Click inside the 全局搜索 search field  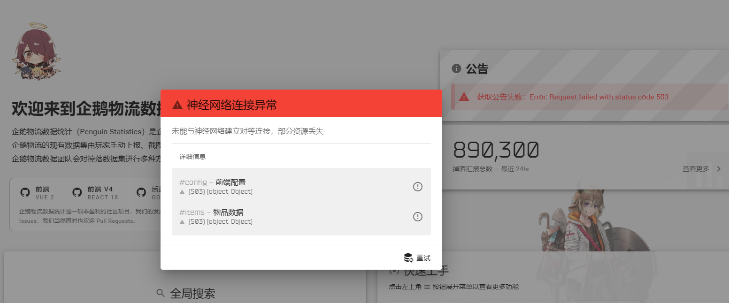192,293
